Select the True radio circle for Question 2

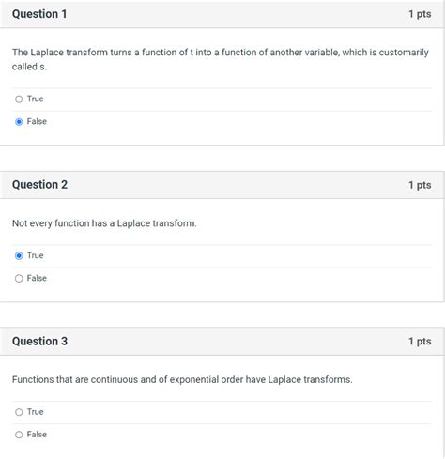[x=19, y=255]
